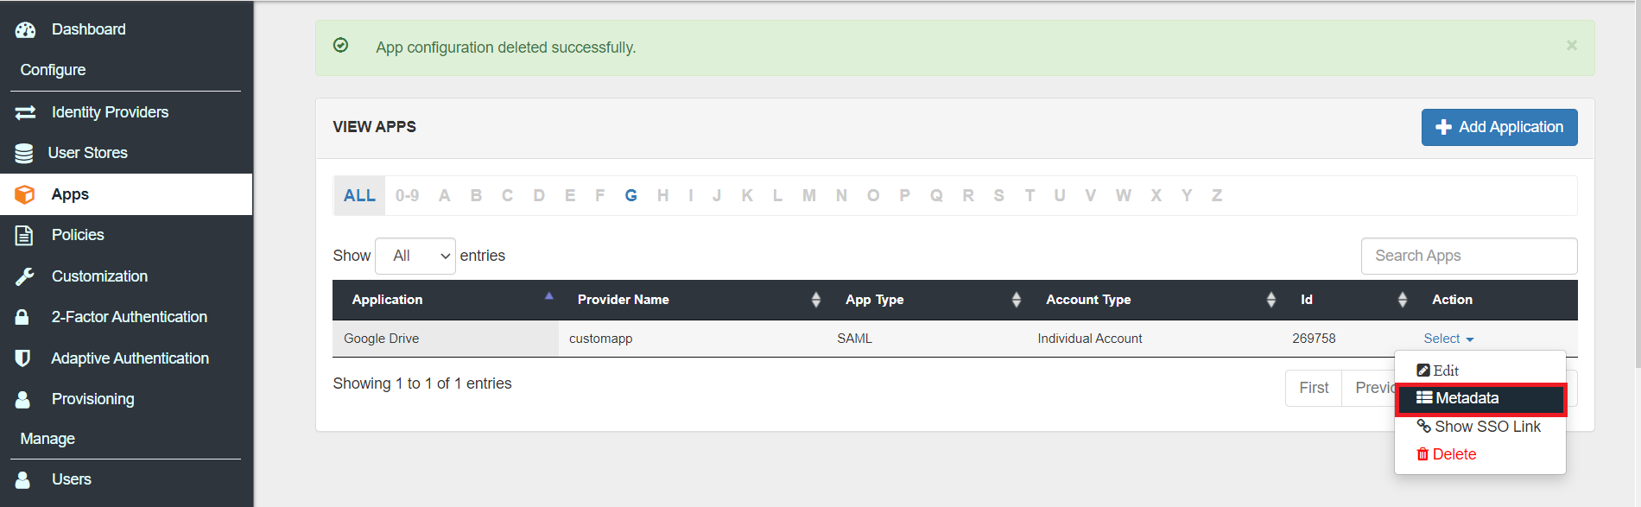This screenshot has width=1641, height=507.
Task: Dismiss the success alert message
Action: 1572,45
